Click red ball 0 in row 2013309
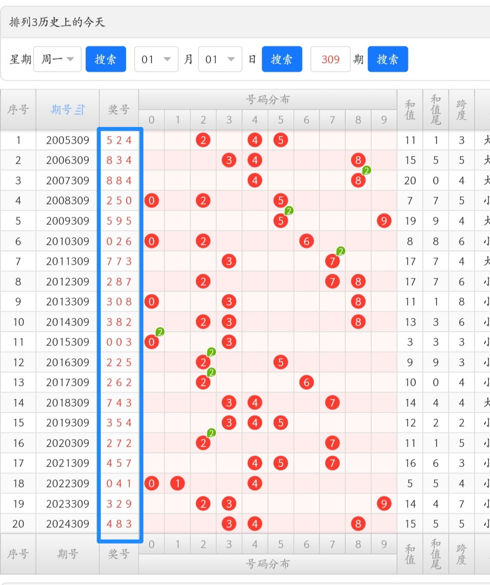The image size is (490, 585). coord(152,302)
